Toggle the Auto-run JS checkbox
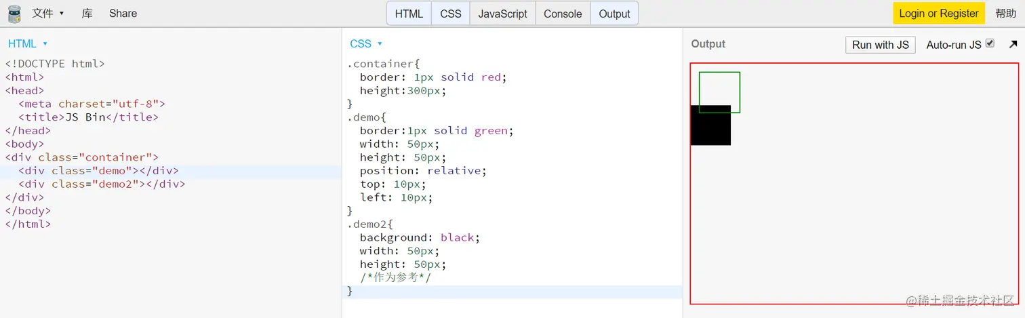1025x318 pixels. click(990, 43)
